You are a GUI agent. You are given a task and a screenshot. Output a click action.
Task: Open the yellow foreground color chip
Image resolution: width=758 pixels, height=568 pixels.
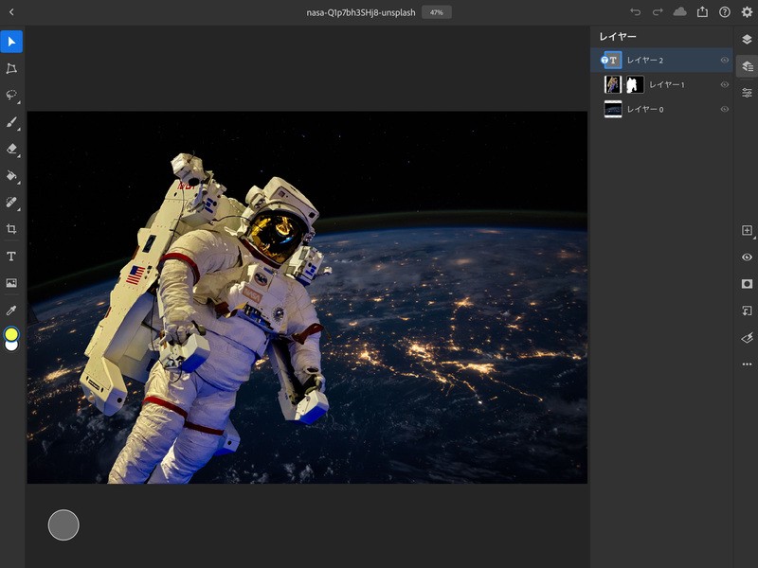[x=11, y=333]
